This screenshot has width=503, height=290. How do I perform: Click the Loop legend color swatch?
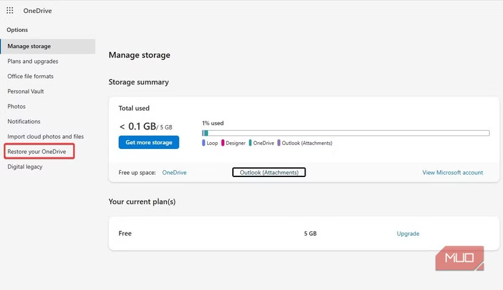[x=204, y=143]
